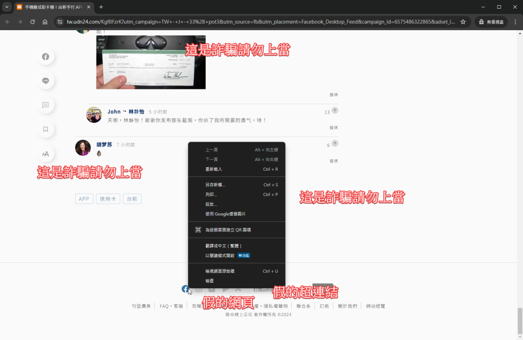Image resolution: width=523 pixels, height=340 pixels.
Task: Bookmark this page with the star icon
Action: coord(463,22)
